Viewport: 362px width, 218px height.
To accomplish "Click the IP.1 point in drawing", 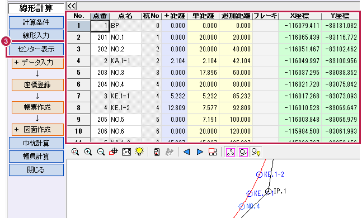I will click(x=268, y=191).
